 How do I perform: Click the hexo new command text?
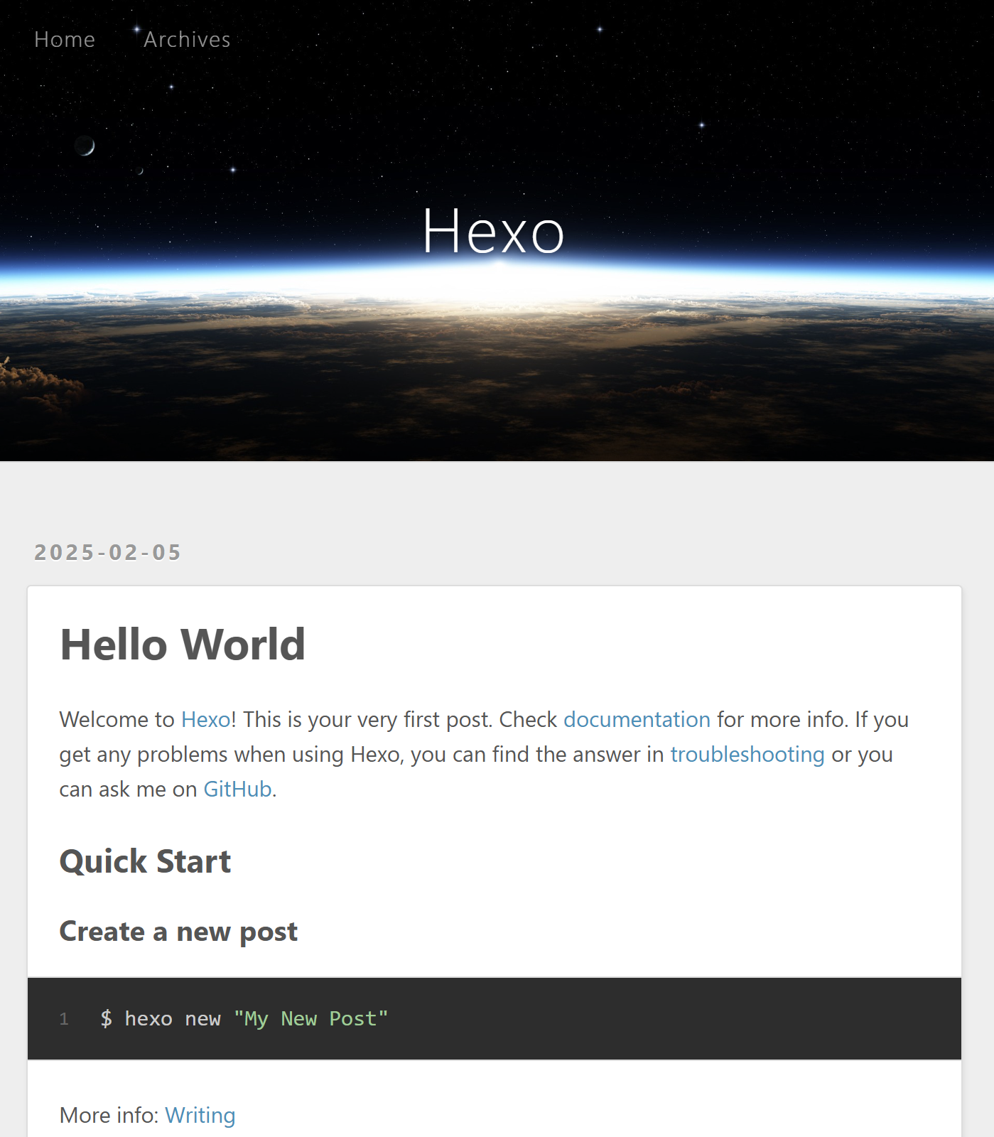173,1019
